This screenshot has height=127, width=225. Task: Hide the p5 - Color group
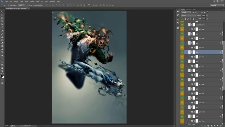click(x=182, y=66)
